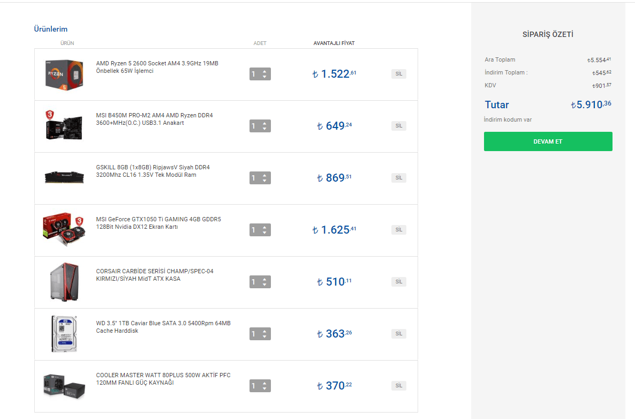Click the price 1.625,41 for GTX1050 Ti
635x419 pixels.
pos(334,230)
